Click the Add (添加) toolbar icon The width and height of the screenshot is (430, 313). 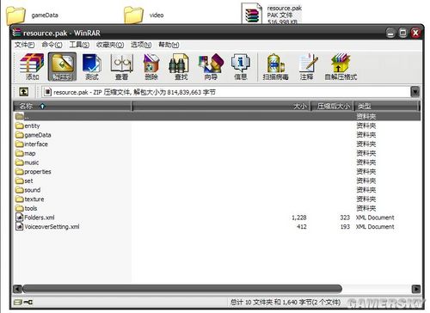pyautogui.click(x=32, y=66)
